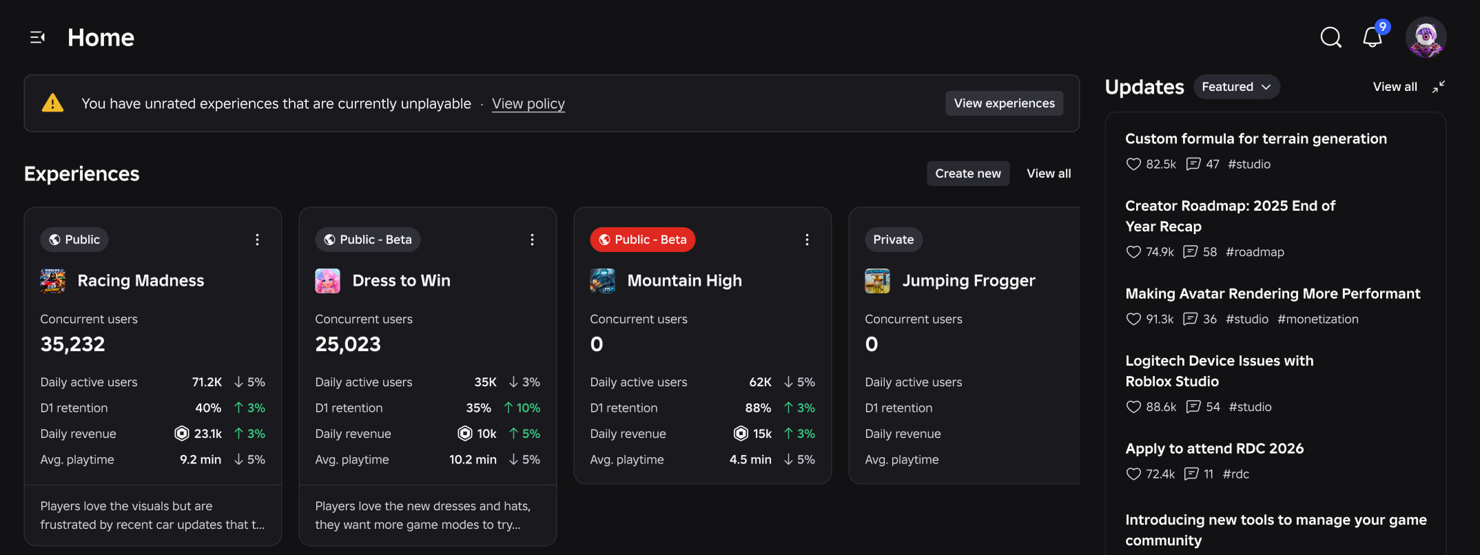1480x555 pixels.
Task: Open Custom formula for terrain generation post
Action: [1256, 138]
